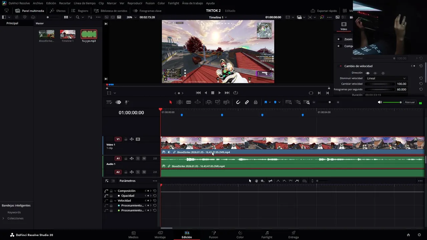Switch to the Fairlight page tab

click(267, 235)
